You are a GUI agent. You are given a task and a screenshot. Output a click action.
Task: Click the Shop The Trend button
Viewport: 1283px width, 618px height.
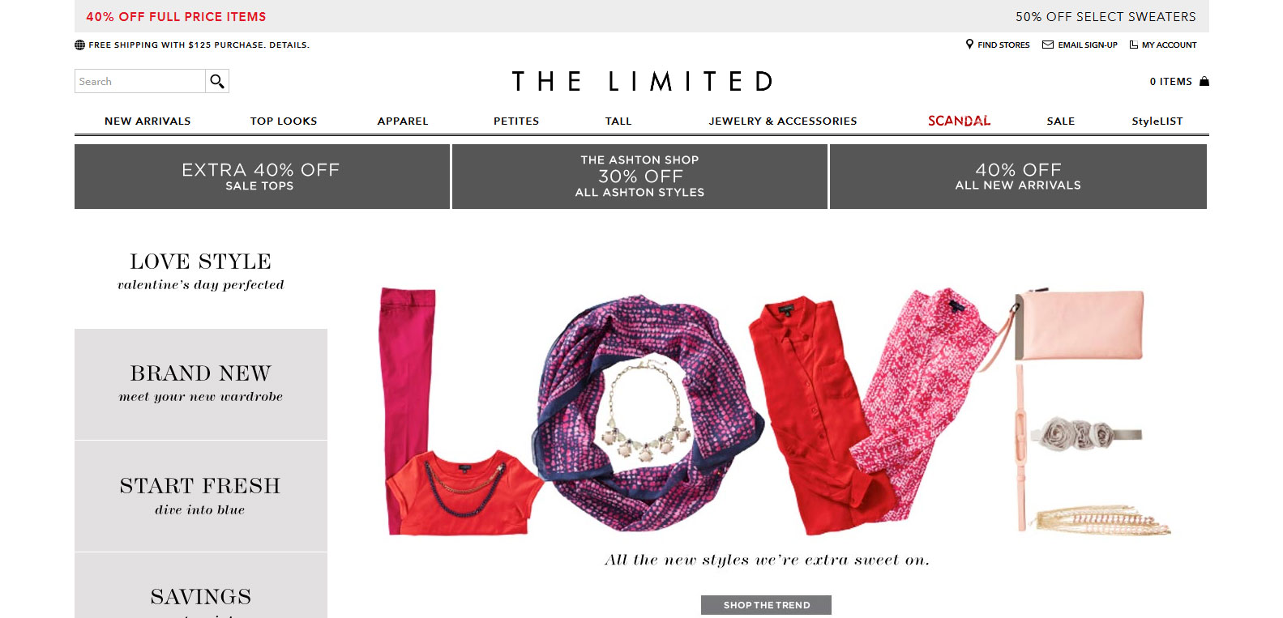[766, 605]
